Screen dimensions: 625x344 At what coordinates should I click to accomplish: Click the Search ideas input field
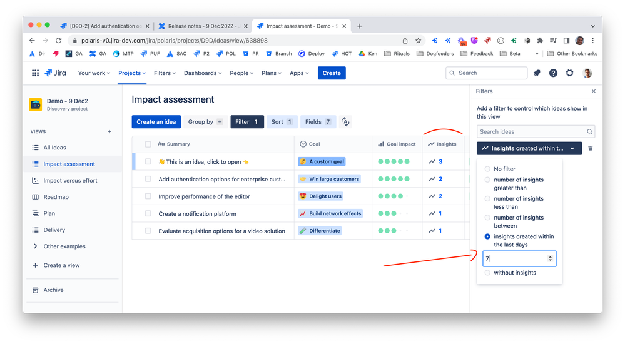point(536,131)
